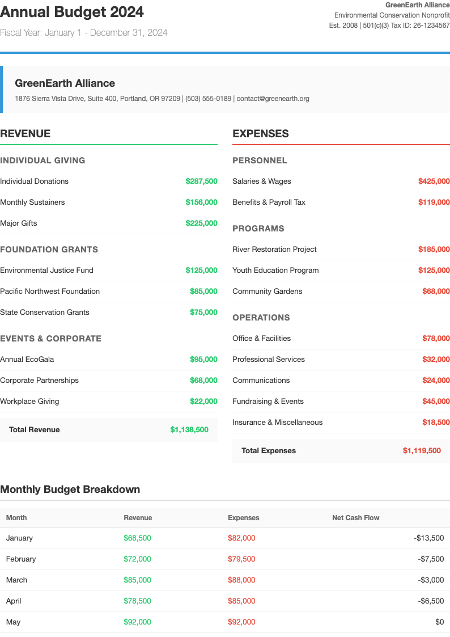450x637 pixels.
Task: Click the Net Cash Flow column header
Action: 356,518
